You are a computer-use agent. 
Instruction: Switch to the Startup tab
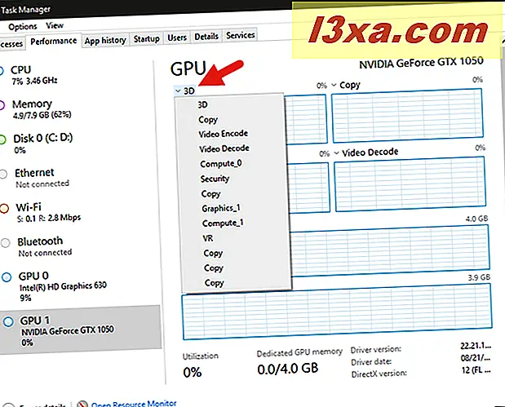147,39
